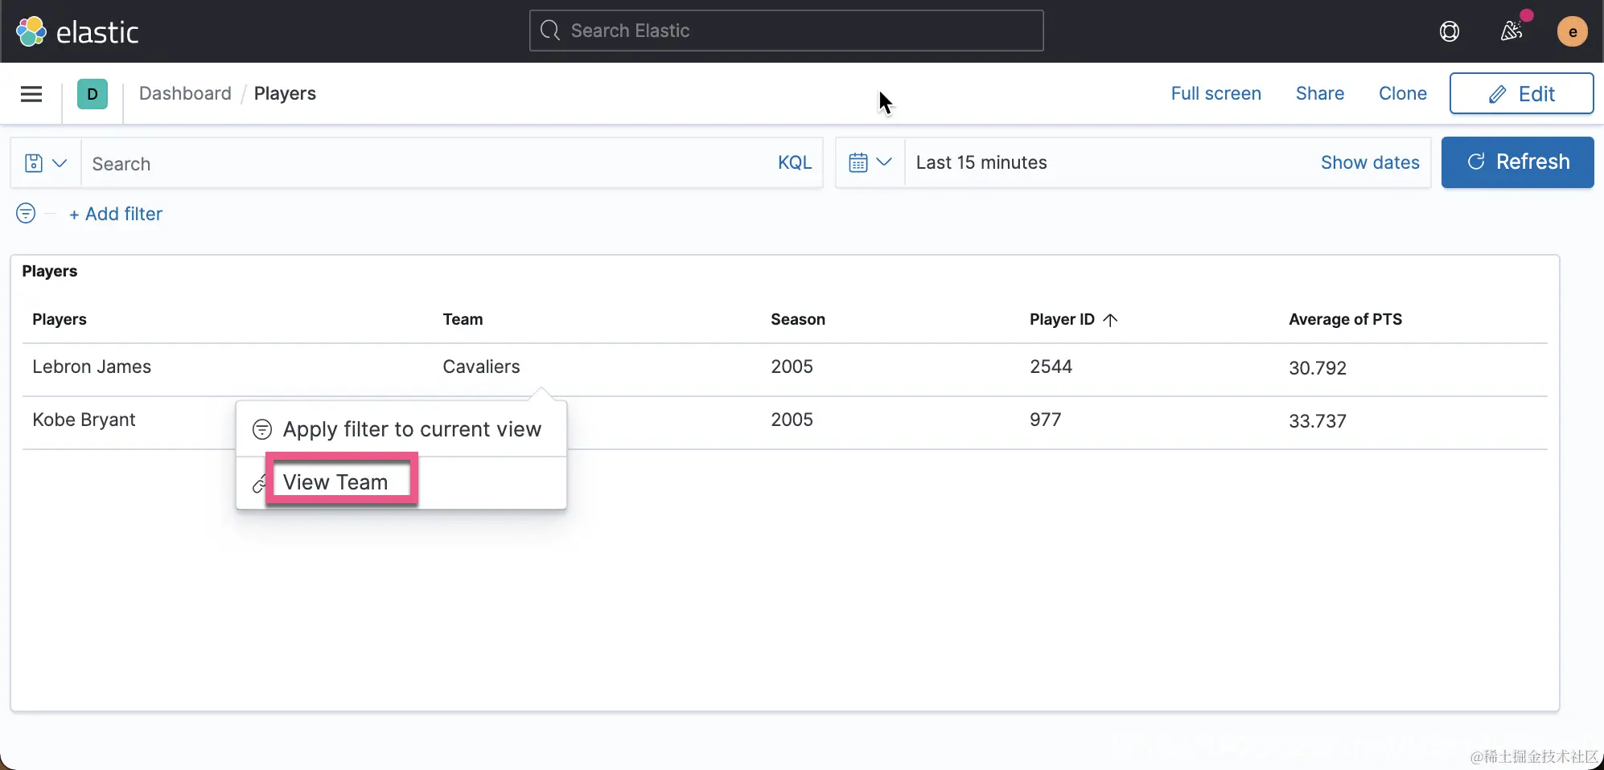Screen dimensions: 1604x770
Task: Open the newsfeed party popper icon
Action: coord(1511,31)
